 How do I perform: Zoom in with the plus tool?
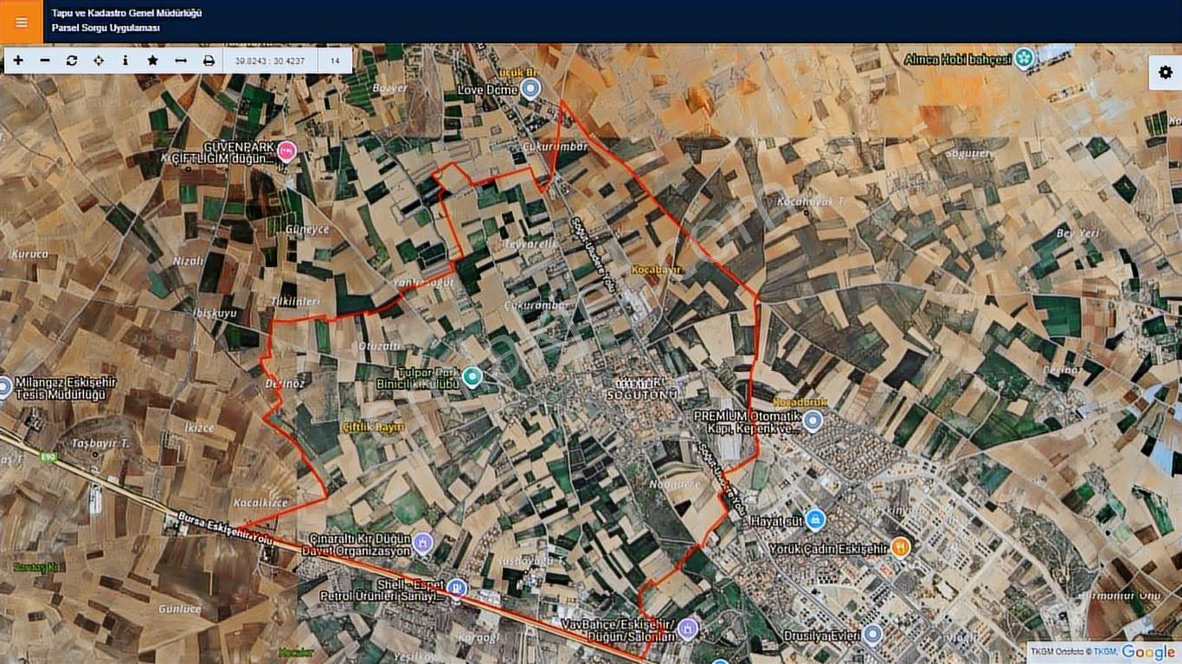18,61
